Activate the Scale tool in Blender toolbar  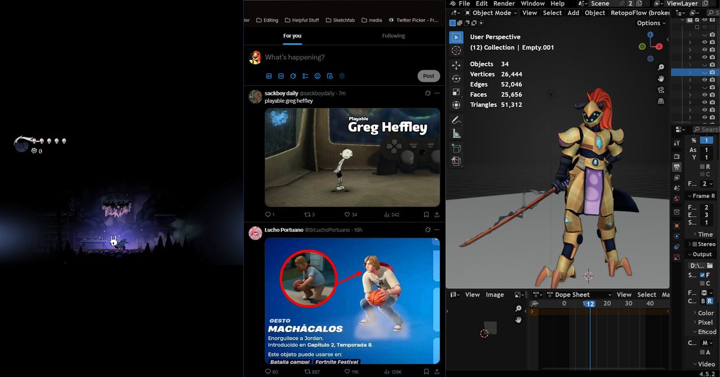[456, 92]
